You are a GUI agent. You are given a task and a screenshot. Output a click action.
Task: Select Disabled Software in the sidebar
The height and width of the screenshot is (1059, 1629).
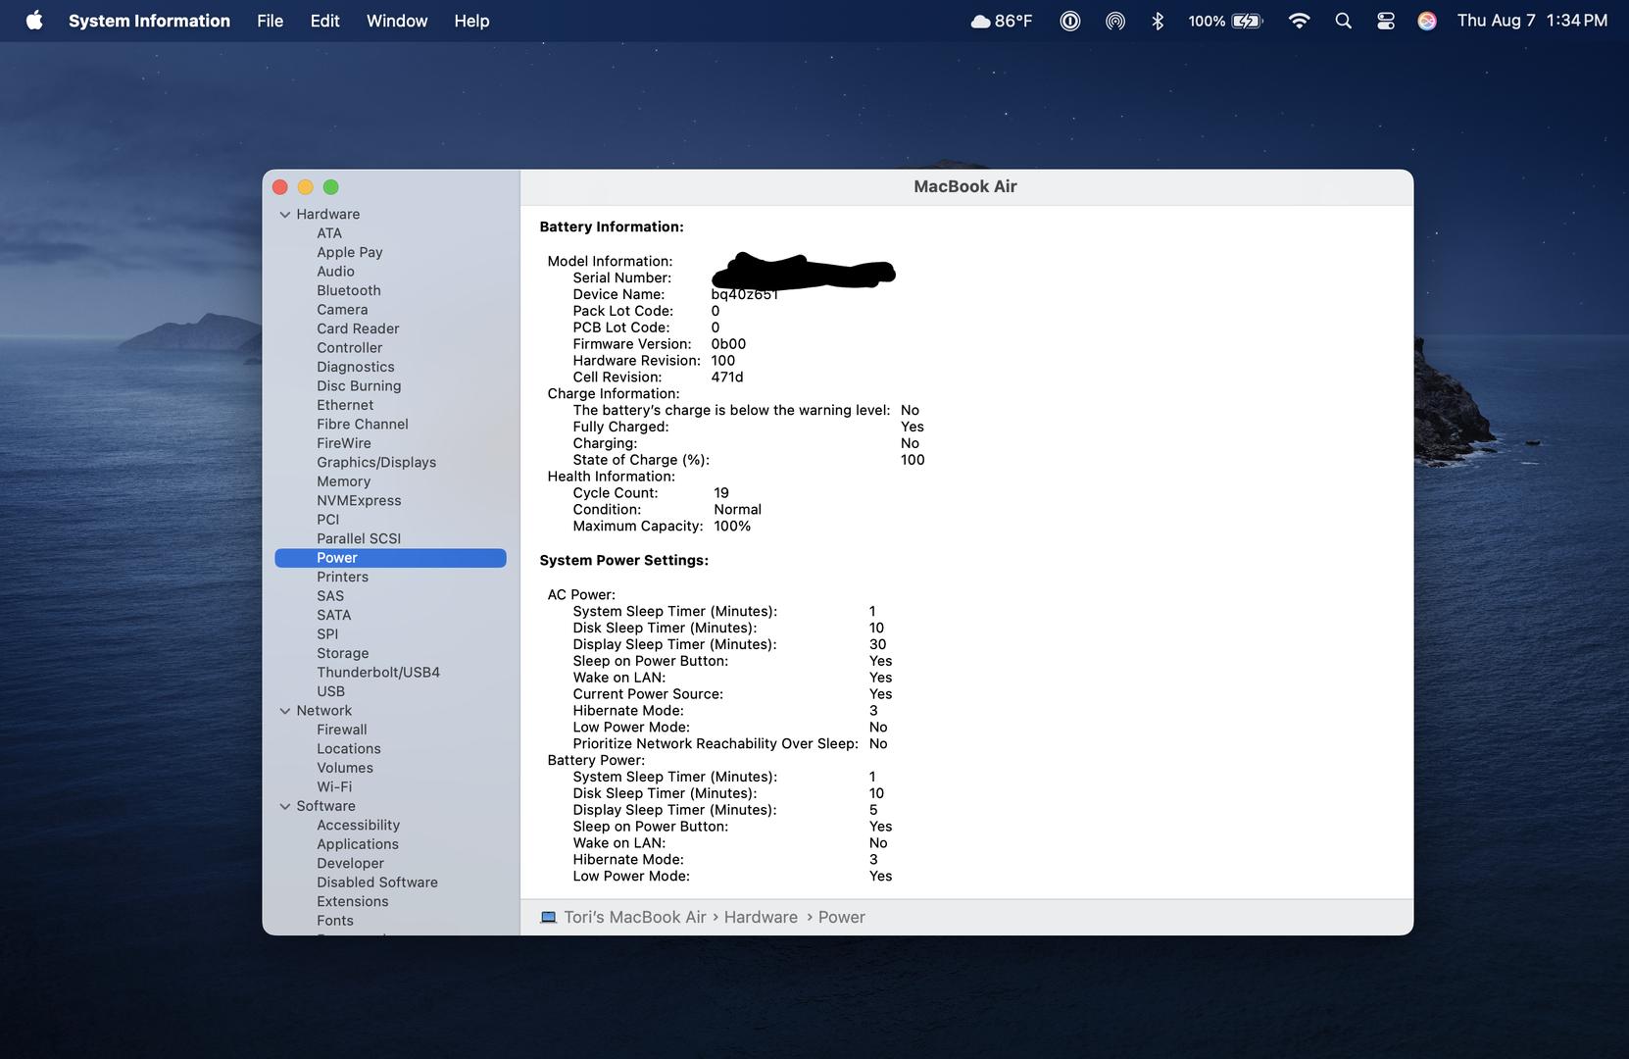click(377, 882)
